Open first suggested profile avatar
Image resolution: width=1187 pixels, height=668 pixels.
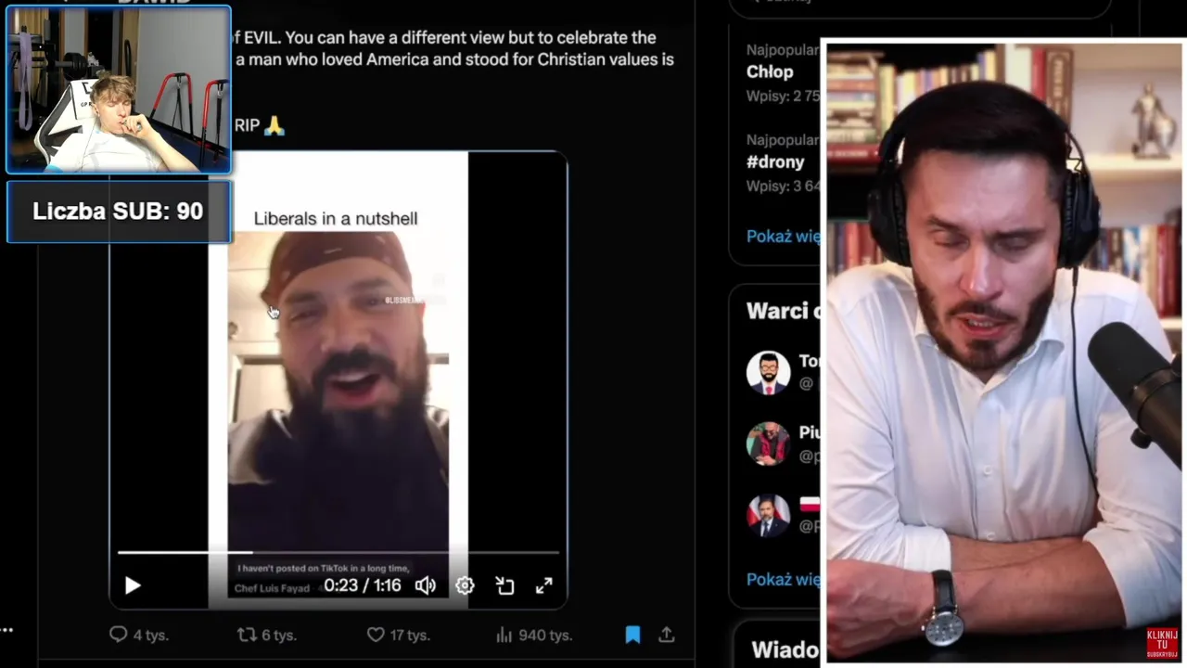[768, 373]
